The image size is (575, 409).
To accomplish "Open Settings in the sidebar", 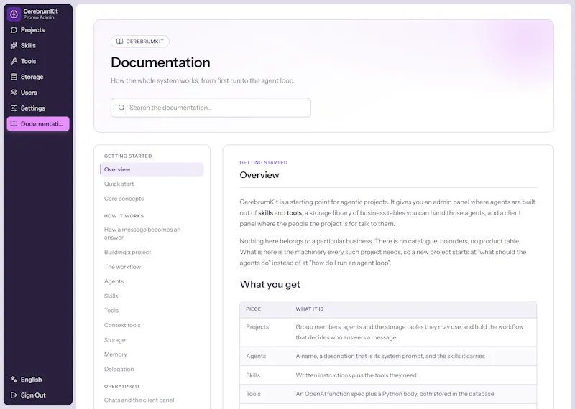I will 38,108.
